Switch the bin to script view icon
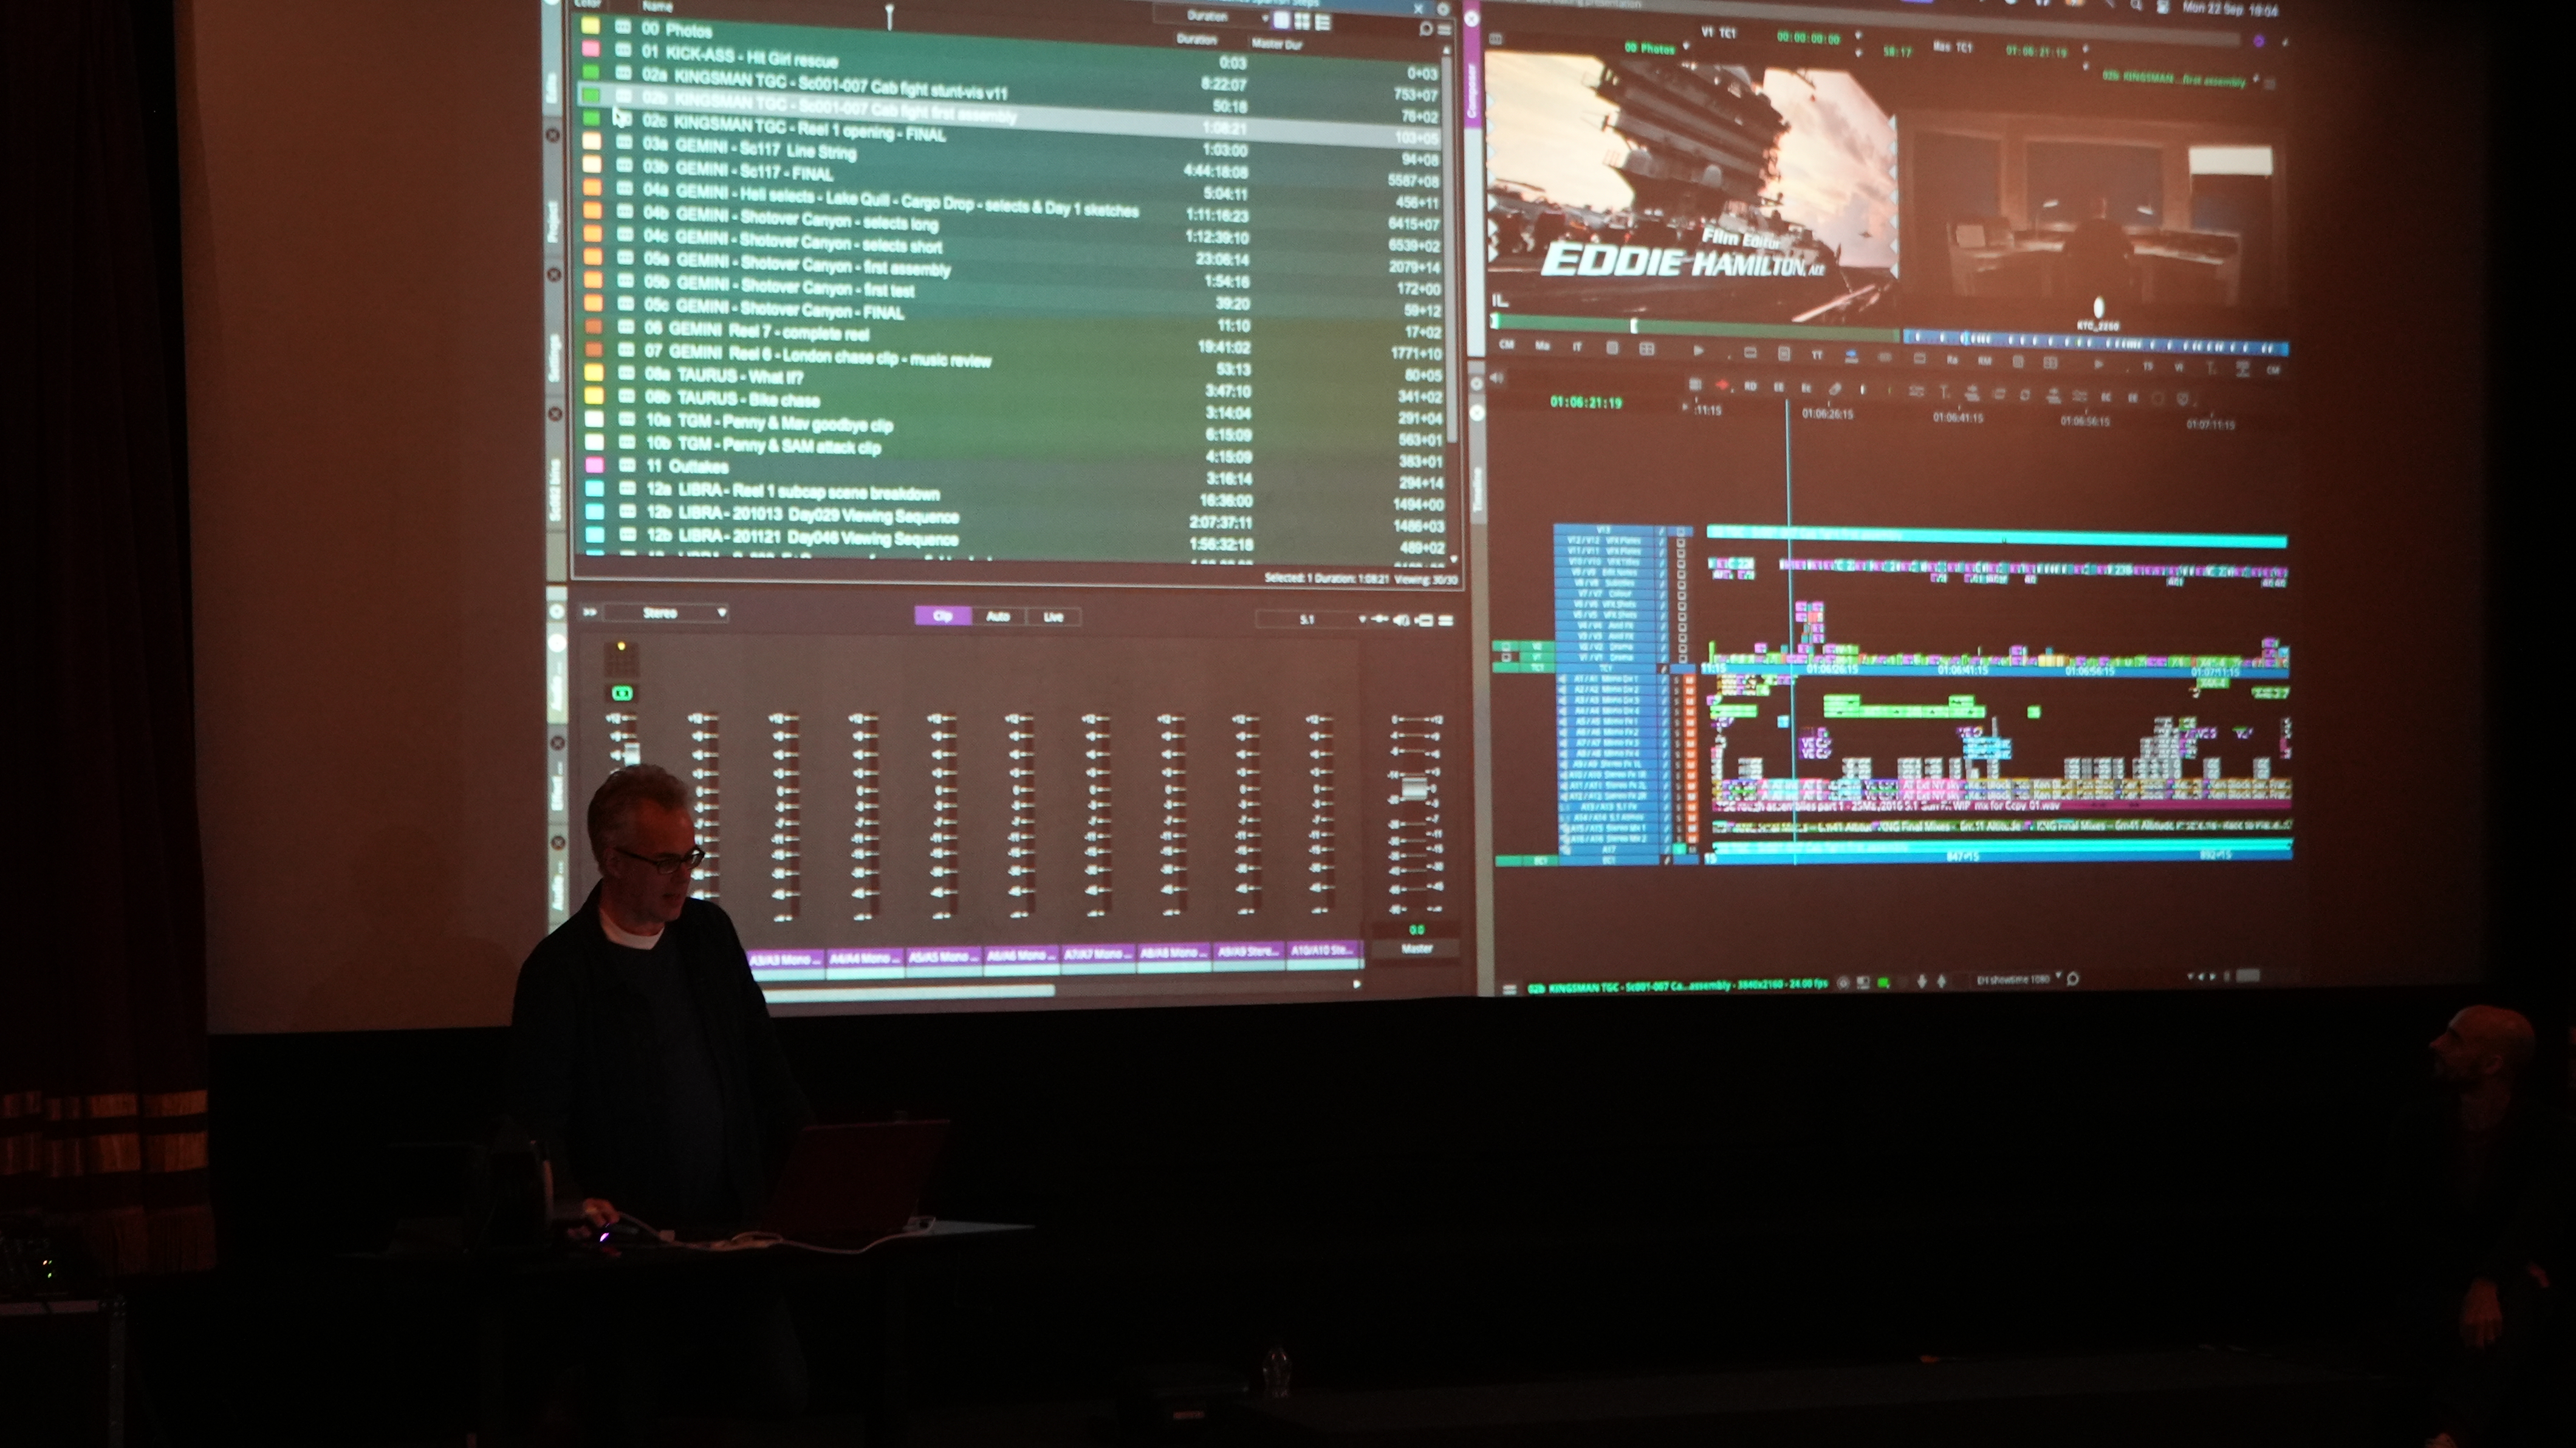Viewport: 2576px width, 1448px height. point(1323,22)
